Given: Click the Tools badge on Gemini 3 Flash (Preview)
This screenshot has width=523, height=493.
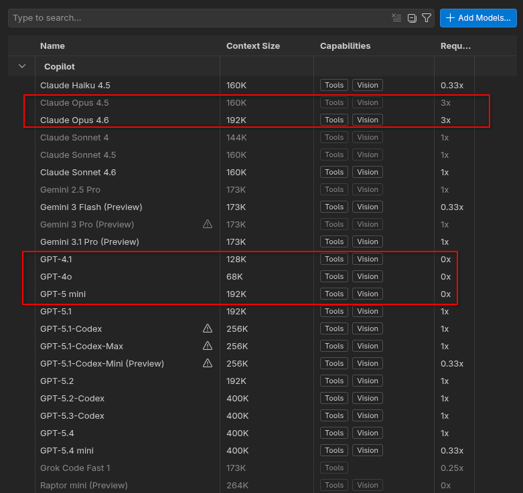Looking at the screenshot, I should pyautogui.click(x=334, y=207).
